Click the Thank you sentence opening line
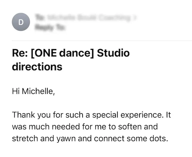 point(91,115)
